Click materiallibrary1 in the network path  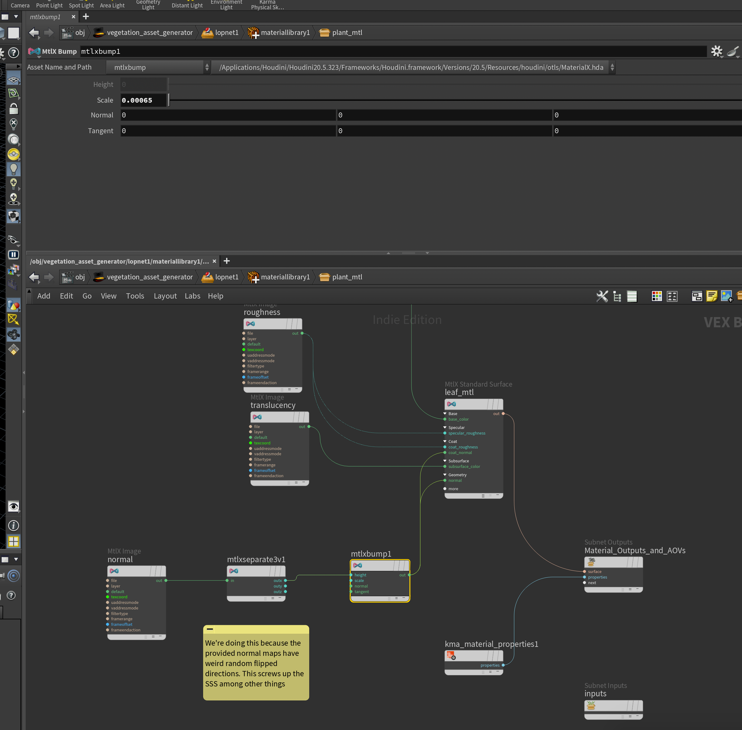click(x=285, y=277)
